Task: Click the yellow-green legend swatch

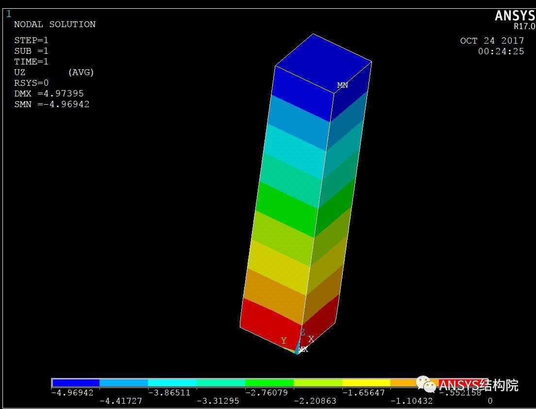Action: (318, 383)
